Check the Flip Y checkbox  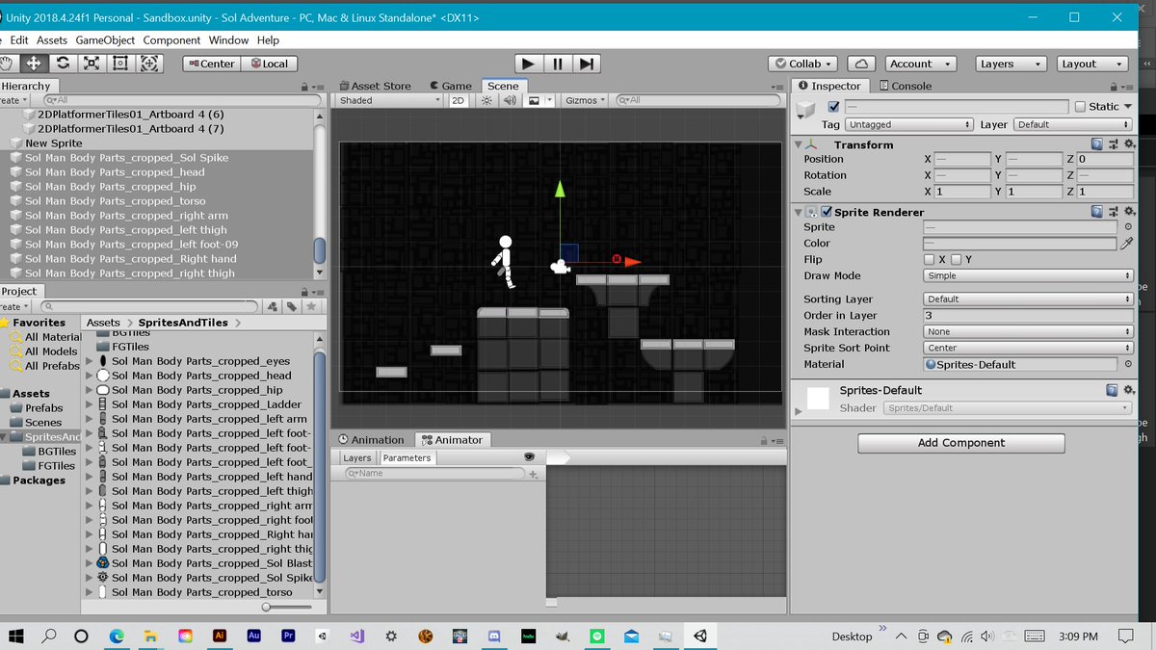tap(957, 260)
